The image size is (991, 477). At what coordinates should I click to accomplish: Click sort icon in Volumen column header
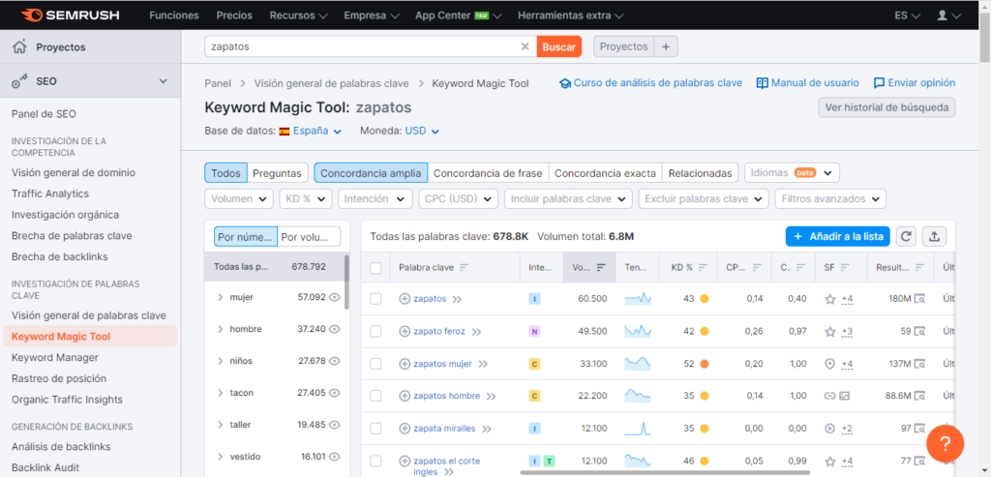pyautogui.click(x=601, y=268)
